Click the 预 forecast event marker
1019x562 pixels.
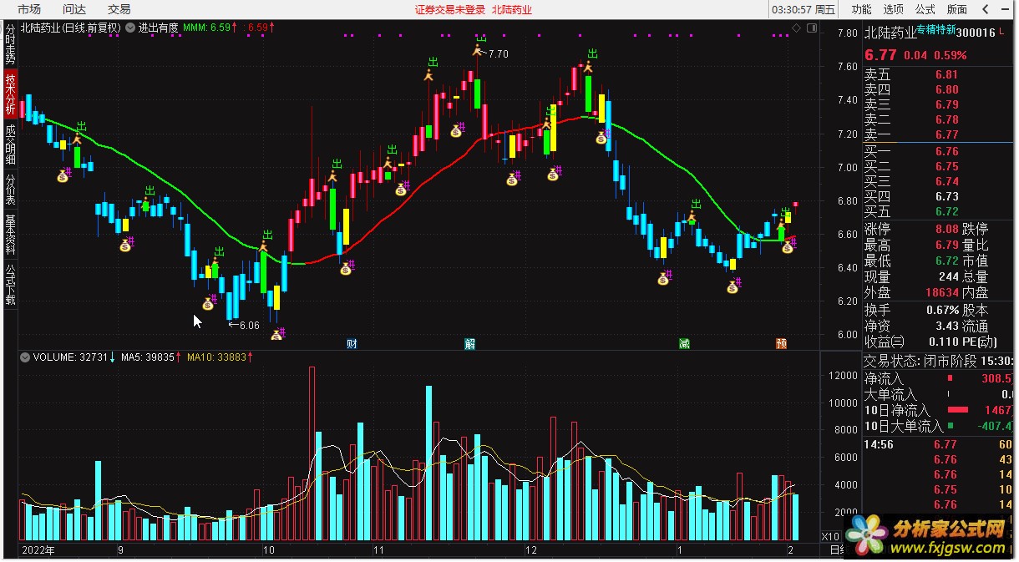pos(781,343)
